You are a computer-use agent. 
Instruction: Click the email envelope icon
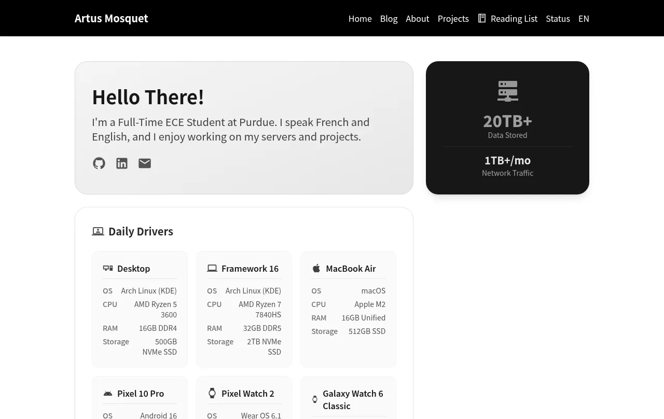point(145,163)
